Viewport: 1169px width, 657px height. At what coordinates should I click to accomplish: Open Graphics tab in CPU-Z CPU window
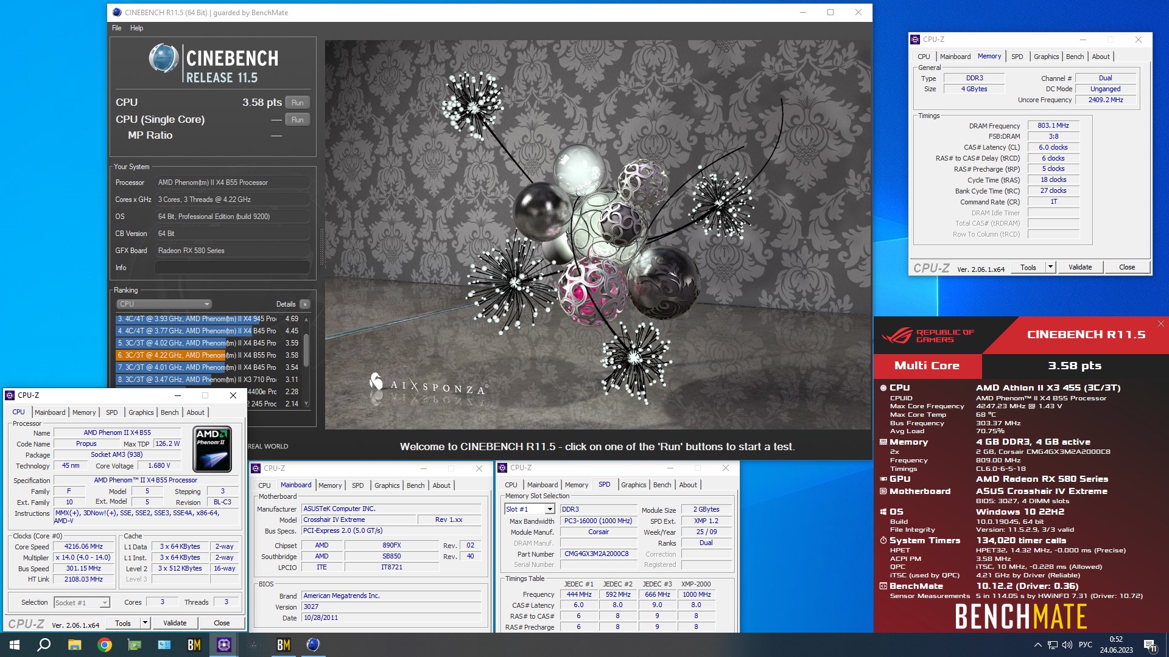pos(141,412)
